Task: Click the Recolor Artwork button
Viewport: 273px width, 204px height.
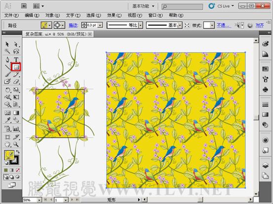Action: [250, 25]
